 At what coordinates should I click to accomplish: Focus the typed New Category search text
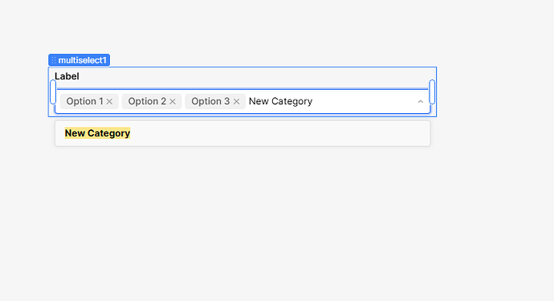pyautogui.click(x=280, y=101)
